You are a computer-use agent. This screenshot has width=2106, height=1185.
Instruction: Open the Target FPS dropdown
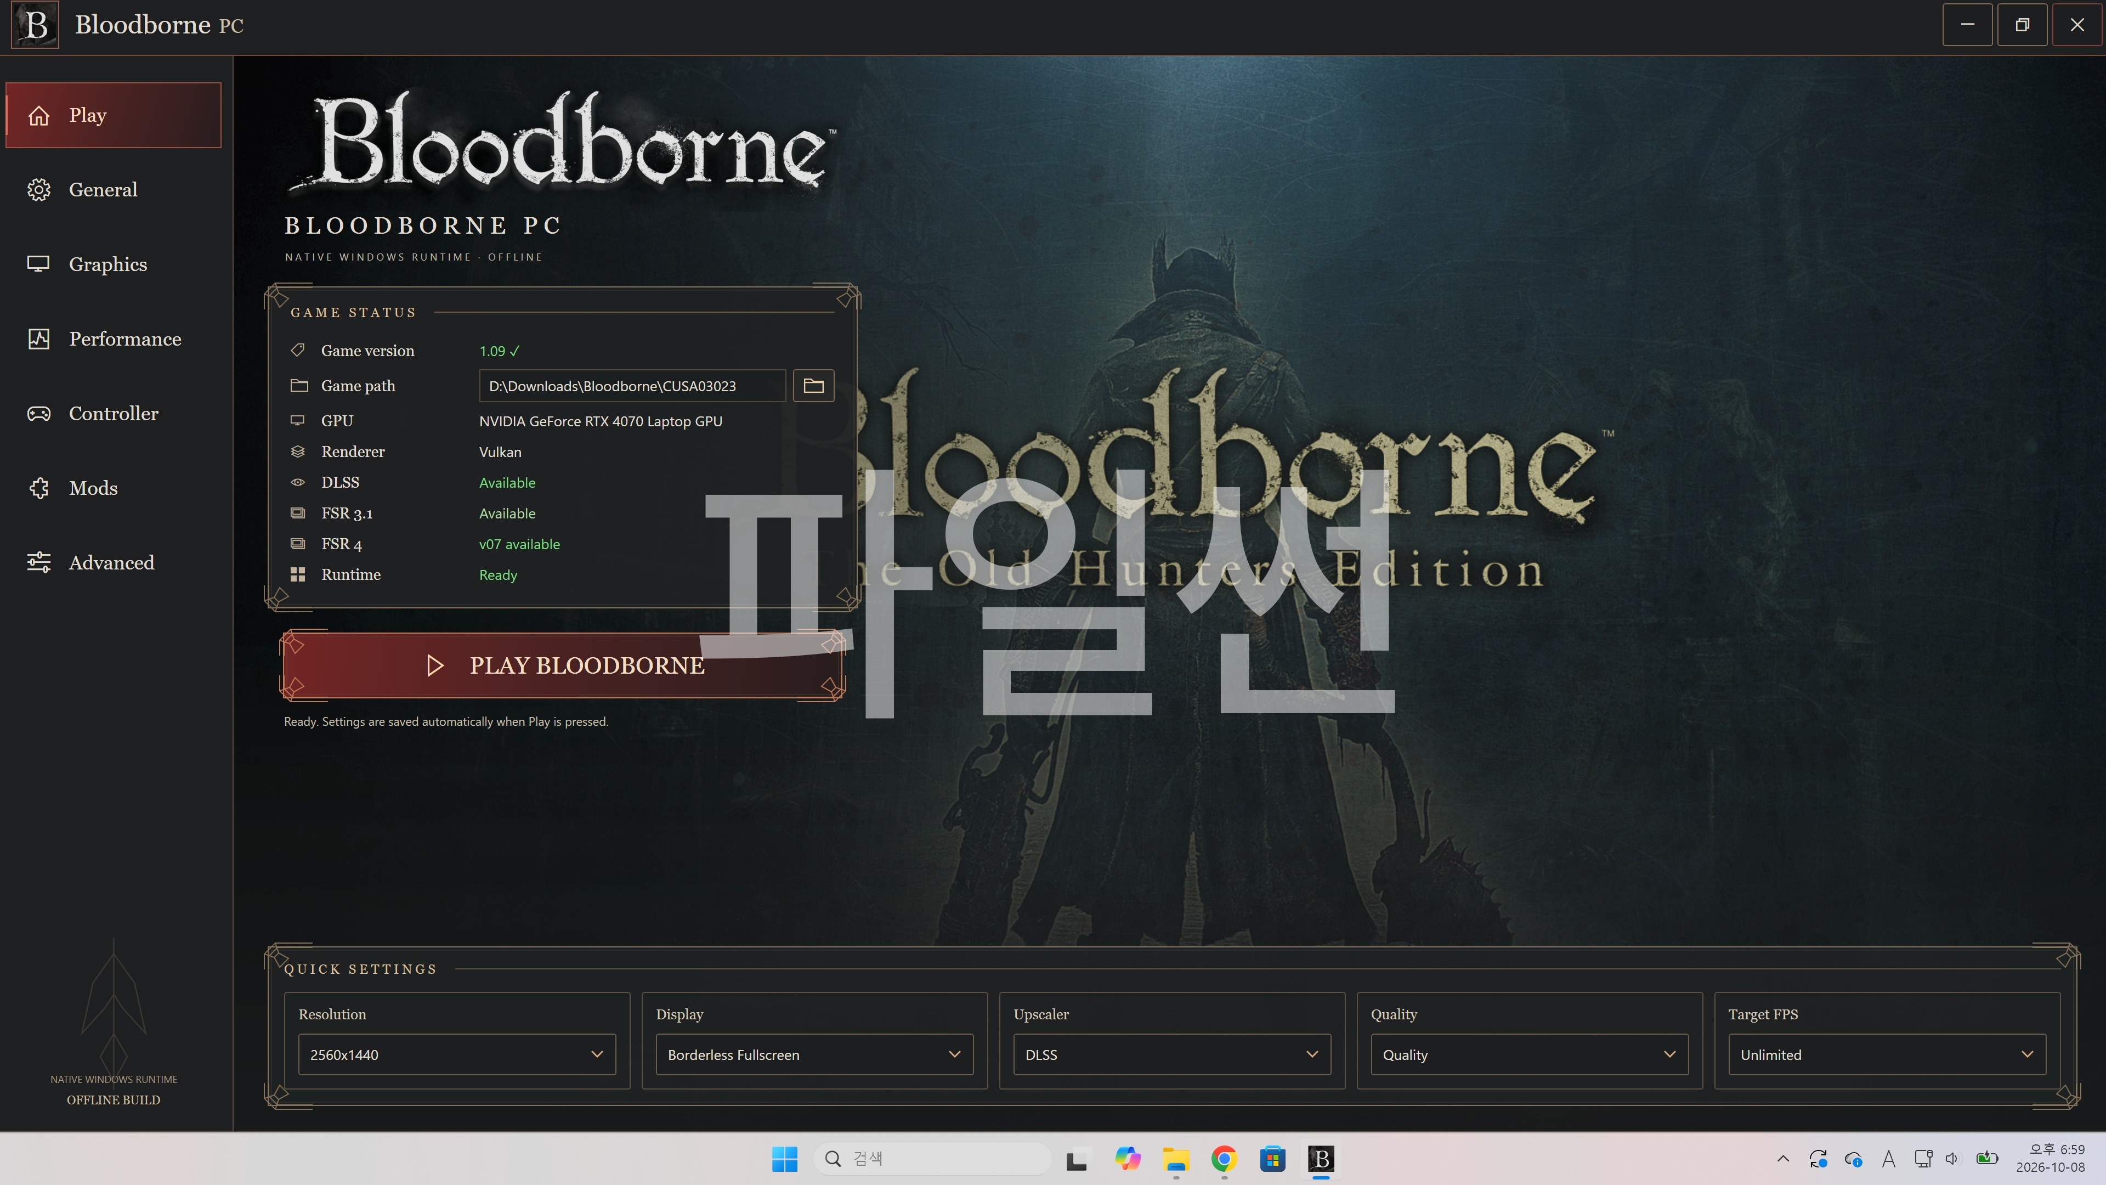pyautogui.click(x=1887, y=1054)
